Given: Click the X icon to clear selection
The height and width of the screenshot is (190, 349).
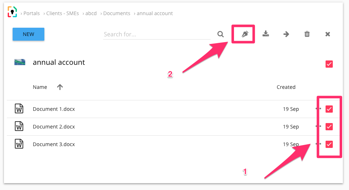Looking at the screenshot, I should click(x=328, y=34).
